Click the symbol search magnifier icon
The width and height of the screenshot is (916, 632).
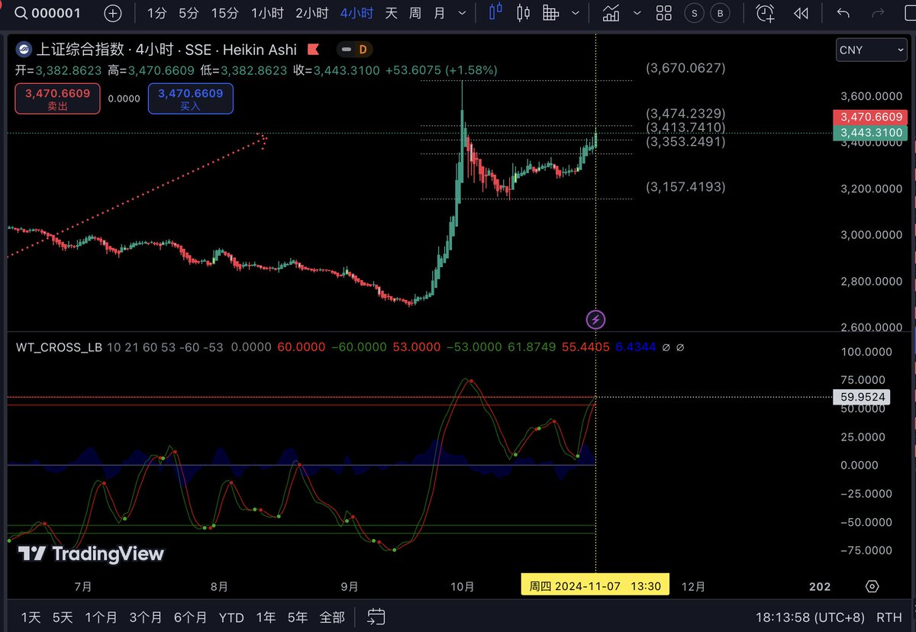tap(21, 13)
